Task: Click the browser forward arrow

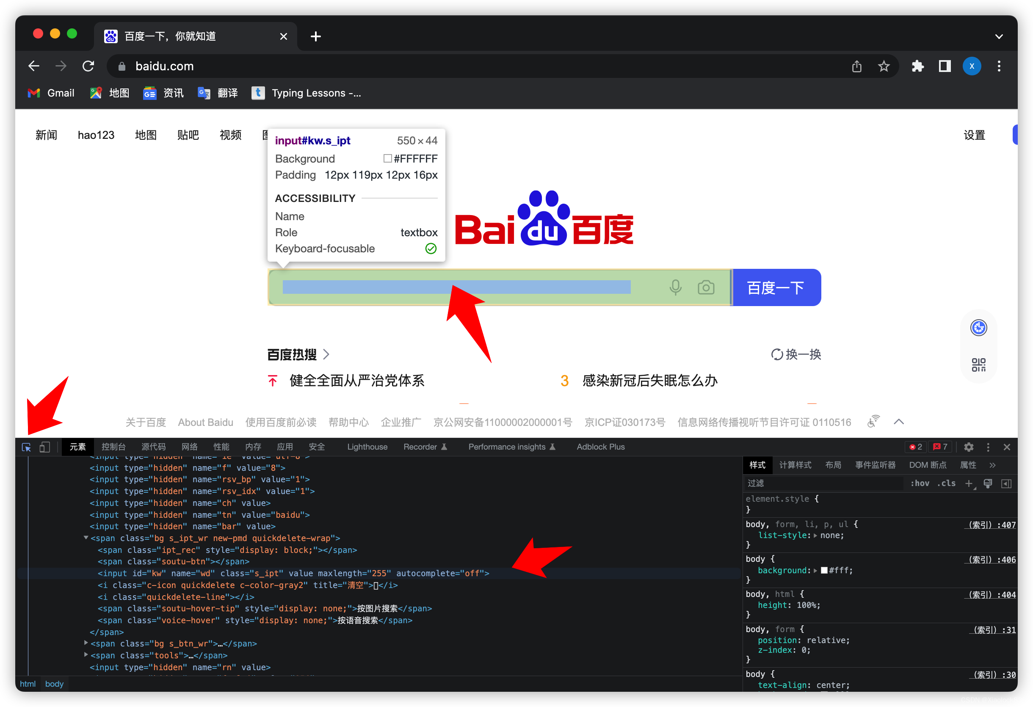Action: coord(61,66)
